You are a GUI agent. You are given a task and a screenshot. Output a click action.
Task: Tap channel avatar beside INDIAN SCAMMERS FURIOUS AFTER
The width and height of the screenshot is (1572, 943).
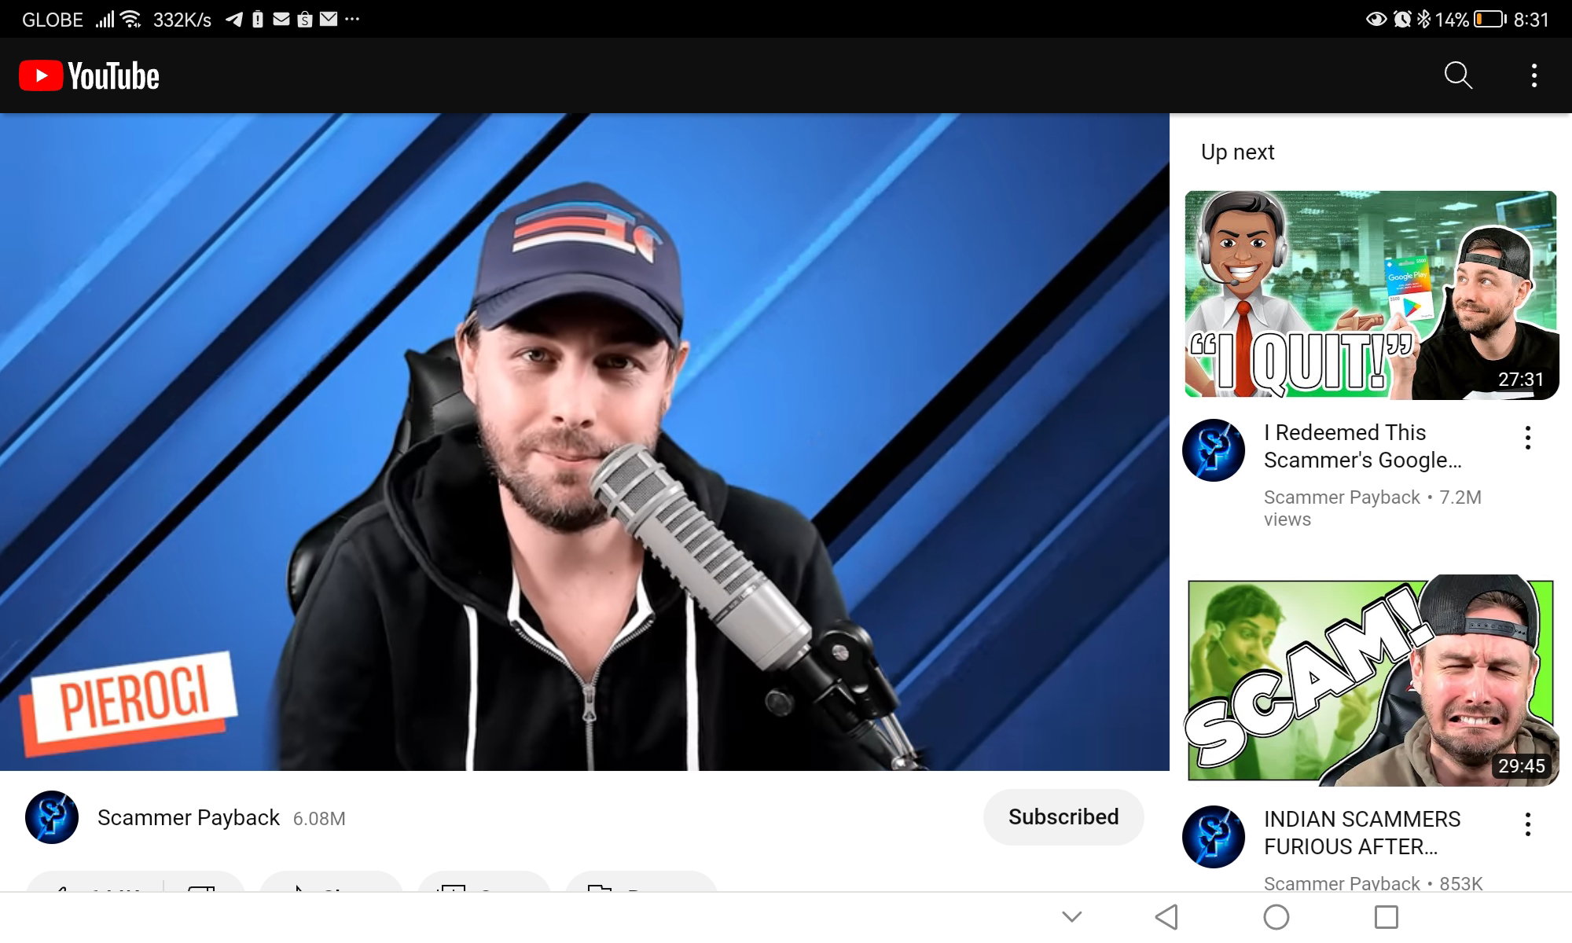point(1214,836)
